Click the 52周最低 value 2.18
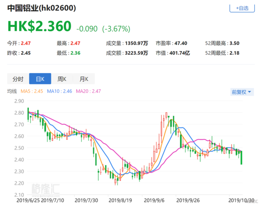260x205 pixels. (x=234, y=53)
